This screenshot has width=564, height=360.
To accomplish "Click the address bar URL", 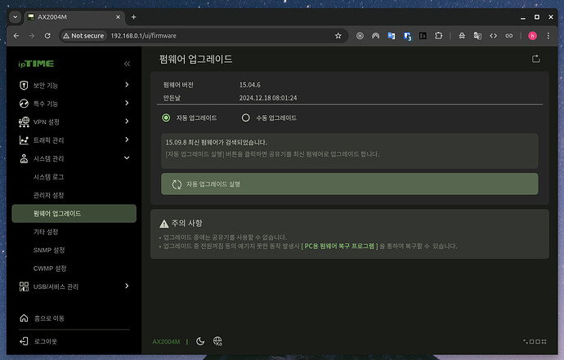I will tap(144, 36).
